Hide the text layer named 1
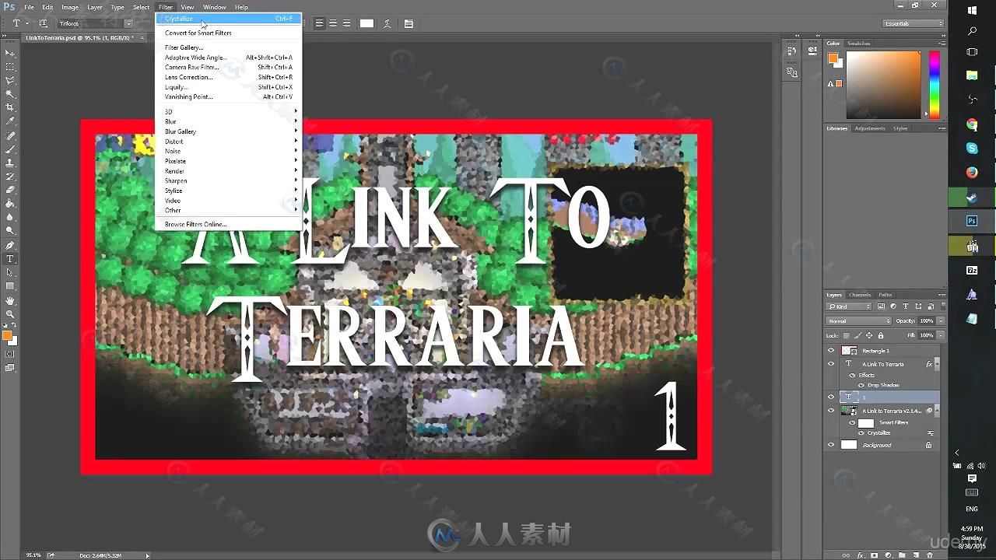Viewport: 996px width, 560px height. coord(831,397)
